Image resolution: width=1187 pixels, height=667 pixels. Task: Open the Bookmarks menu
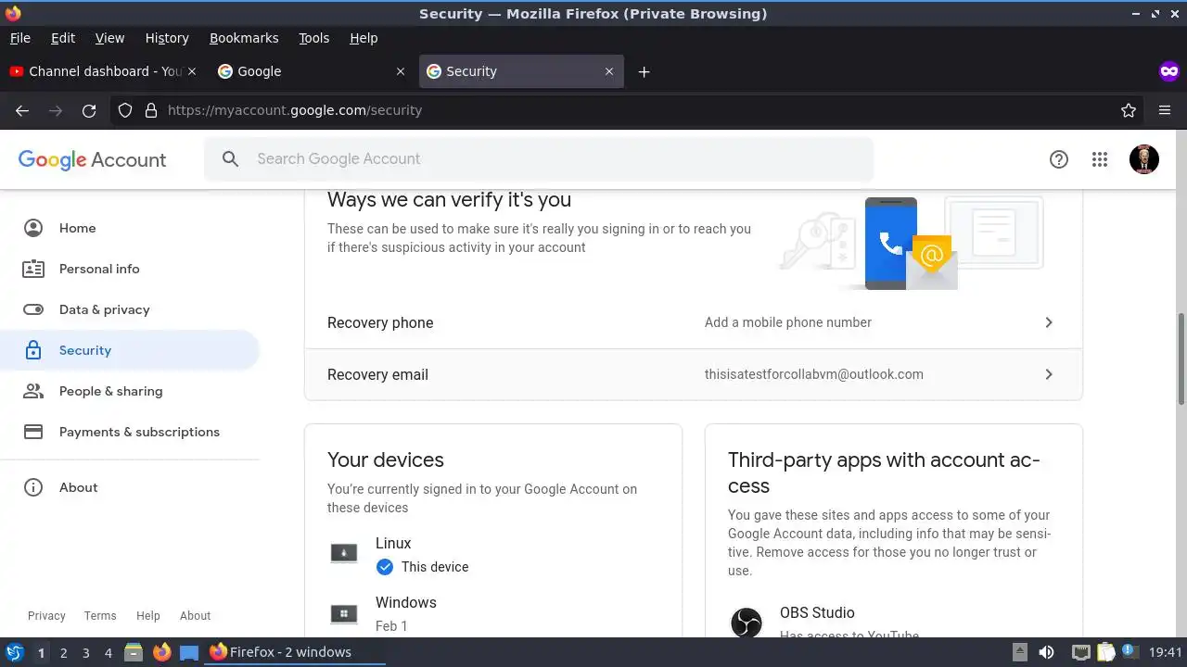(244, 38)
